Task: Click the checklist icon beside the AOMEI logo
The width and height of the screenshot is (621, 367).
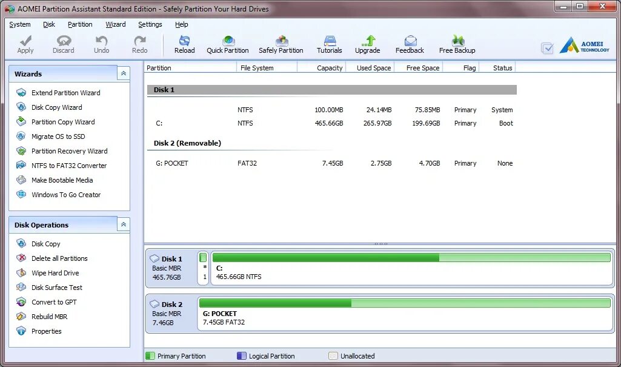Action: click(547, 49)
